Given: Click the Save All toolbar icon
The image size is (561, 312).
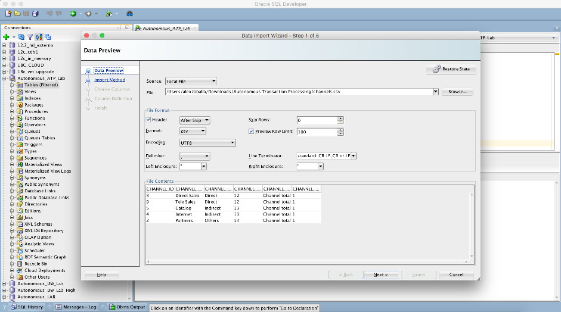Looking at the screenshot, I should click(35, 13).
